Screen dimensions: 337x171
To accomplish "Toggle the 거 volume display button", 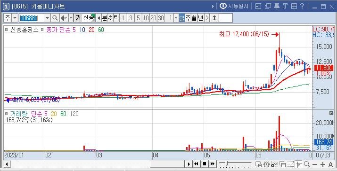I will [78, 18].
